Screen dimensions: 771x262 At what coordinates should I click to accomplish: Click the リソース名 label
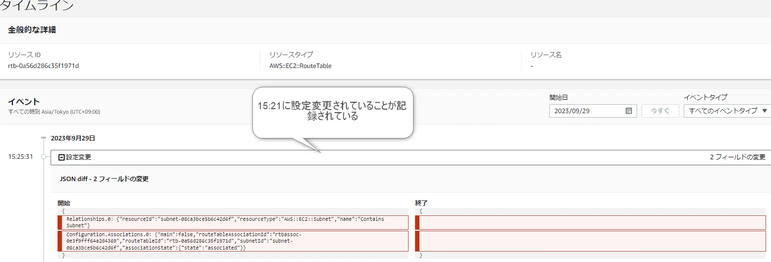(546, 55)
